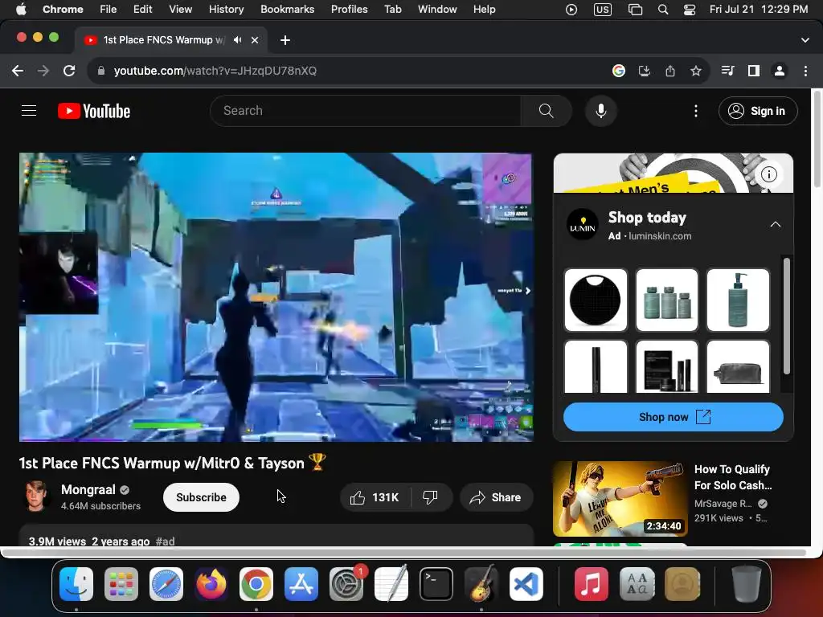This screenshot has height=617, width=823.
Task: Select the 1st Place FNCS Warmup tab
Action: 164,40
